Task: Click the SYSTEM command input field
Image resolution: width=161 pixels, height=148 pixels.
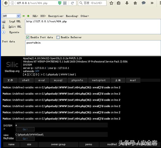Action: point(61,125)
